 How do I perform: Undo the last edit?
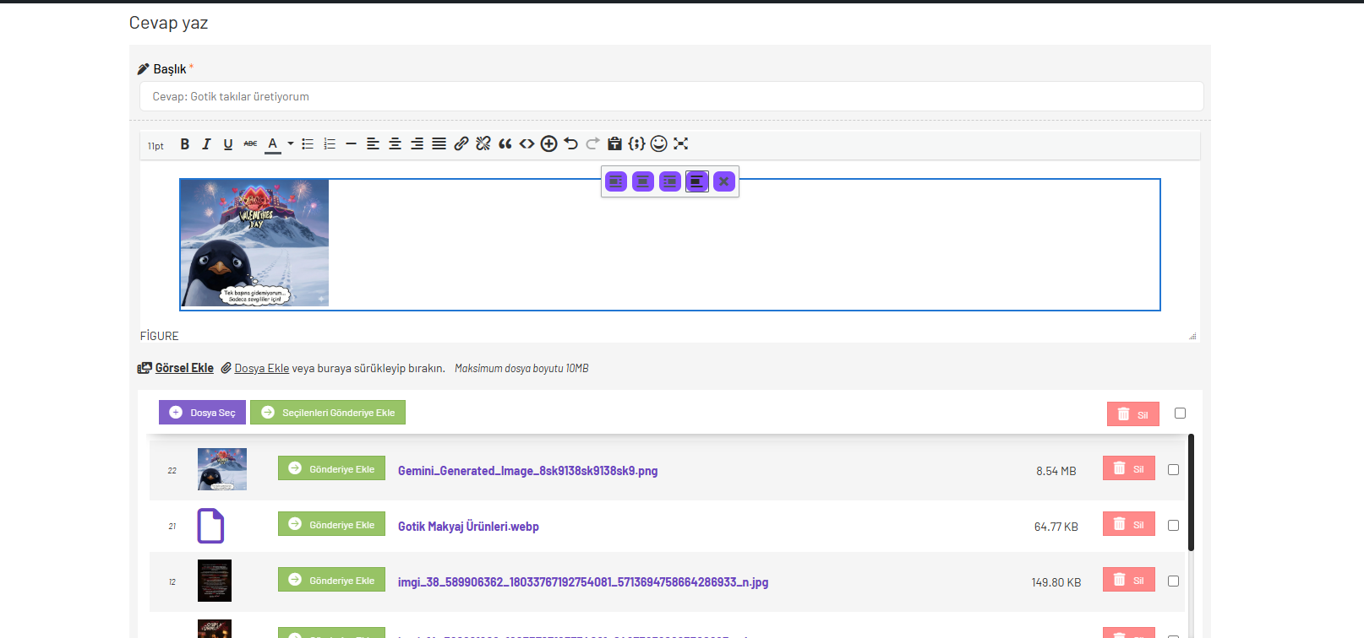pos(571,144)
